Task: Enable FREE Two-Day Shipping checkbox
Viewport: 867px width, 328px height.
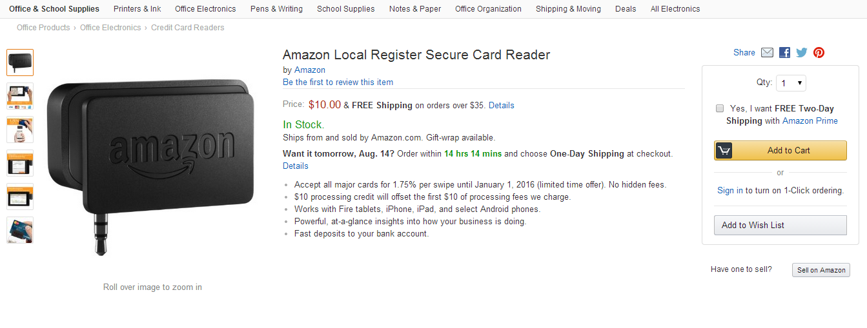Action: (x=720, y=108)
